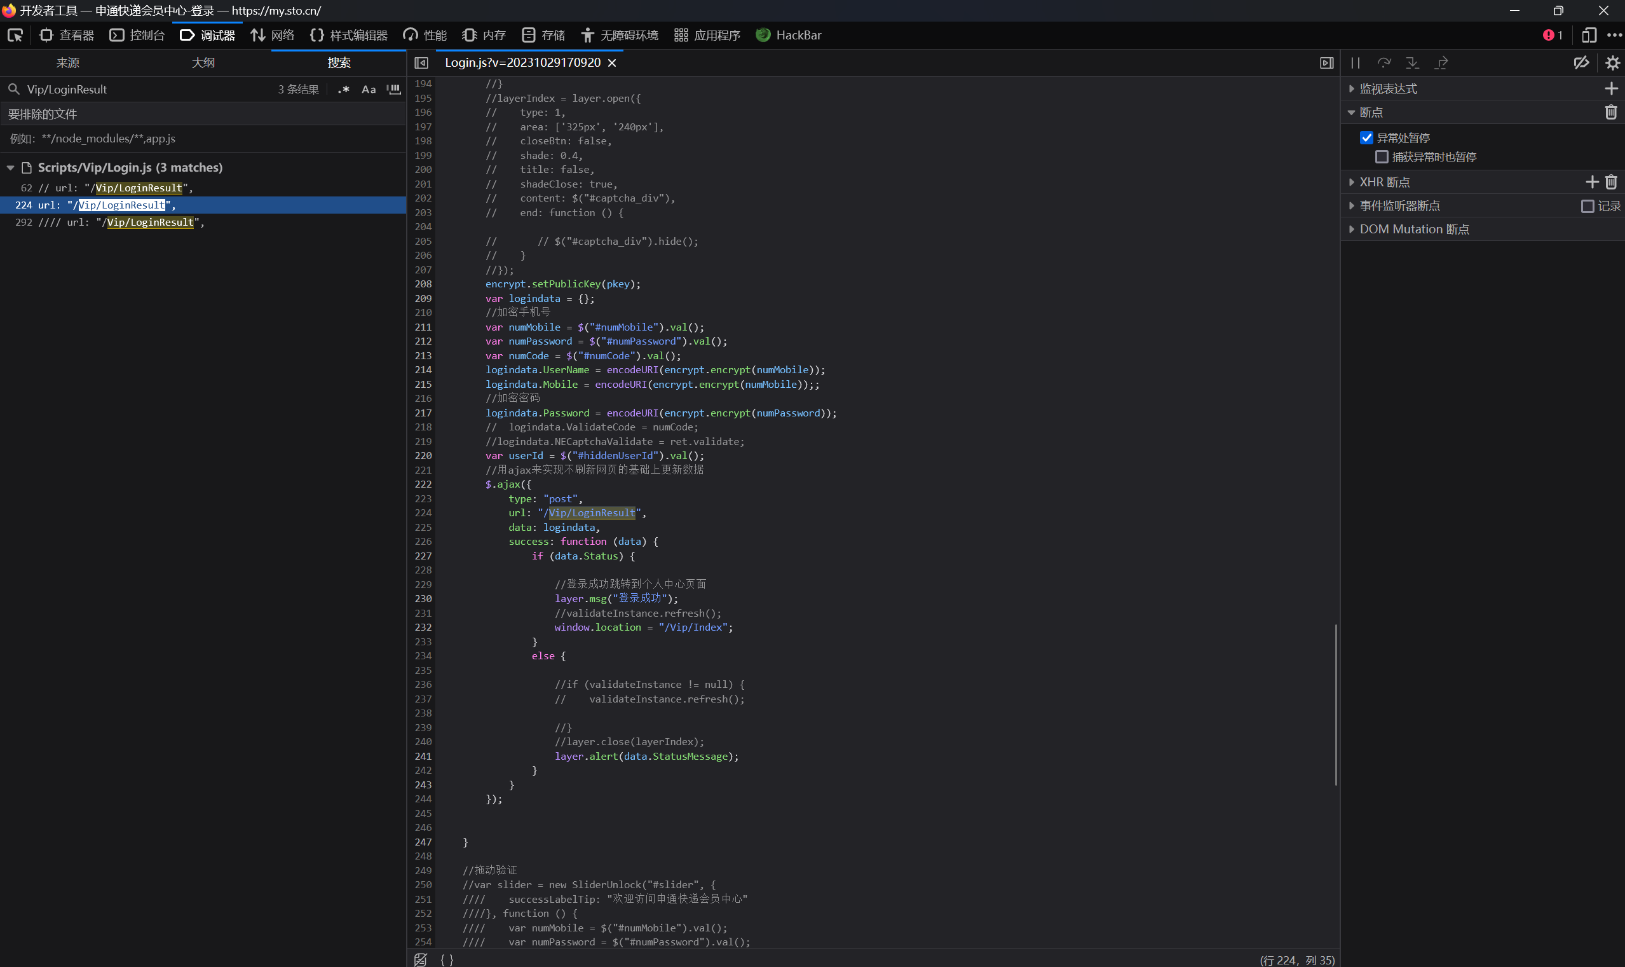Image resolution: width=1625 pixels, height=967 pixels.
Task: Expand the DOM Mutation 断点 section
Action: [x=1352, y=229]
